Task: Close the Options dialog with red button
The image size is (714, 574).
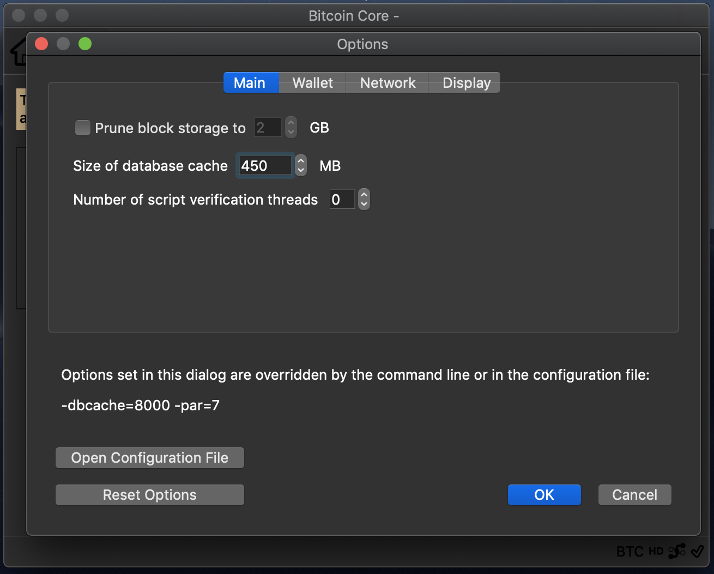Action: click(41, 44)
